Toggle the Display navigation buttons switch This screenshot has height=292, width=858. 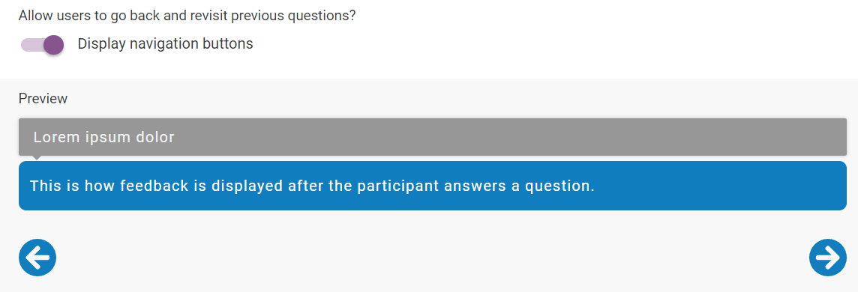coord(42,45)
